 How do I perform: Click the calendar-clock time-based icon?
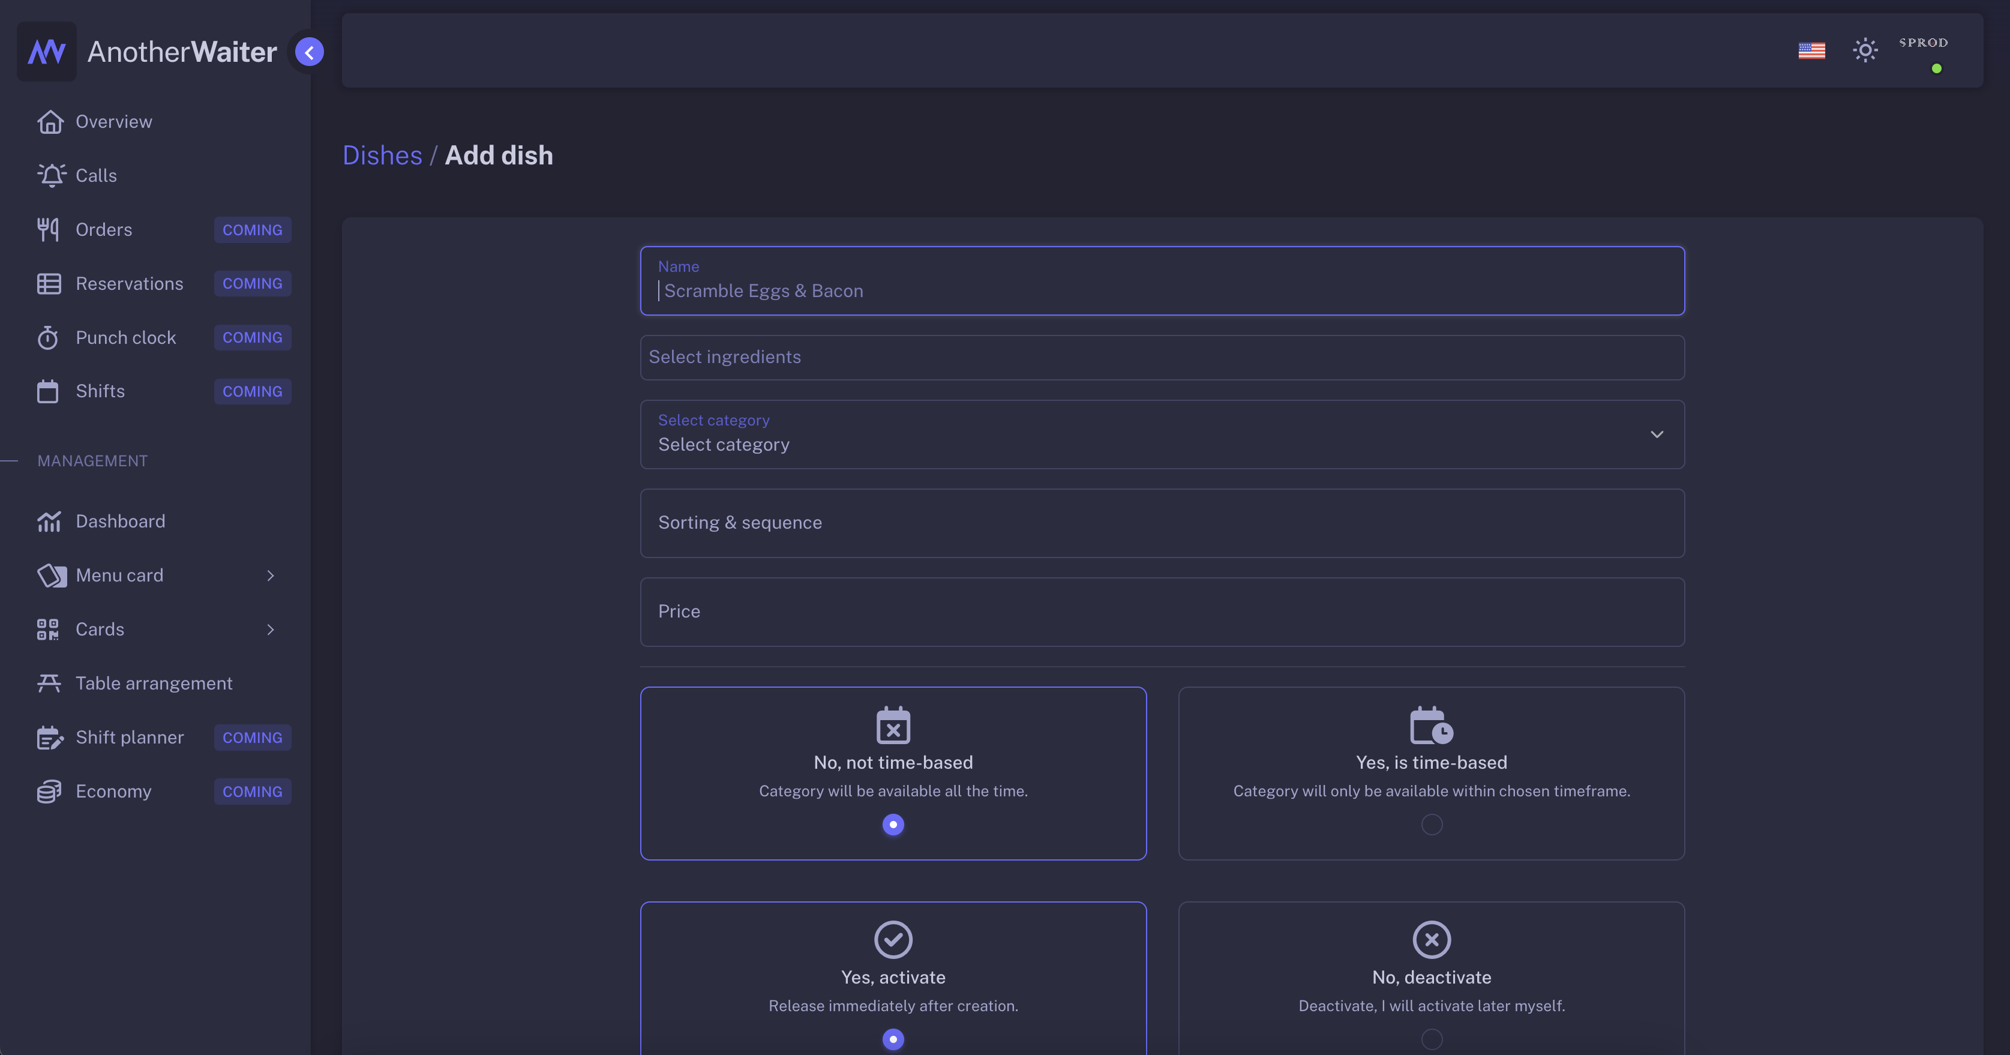(1432, 726)
